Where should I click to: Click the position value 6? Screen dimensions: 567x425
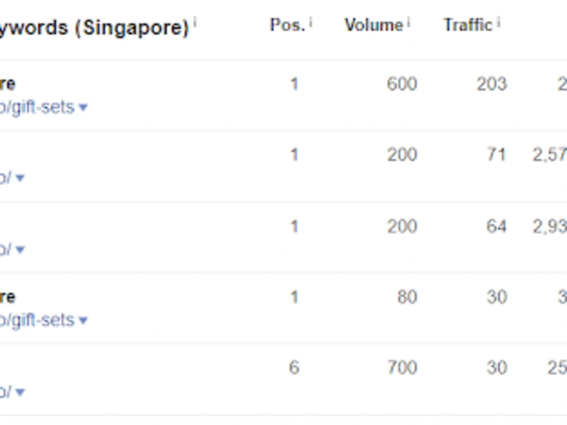pos(294,368)
